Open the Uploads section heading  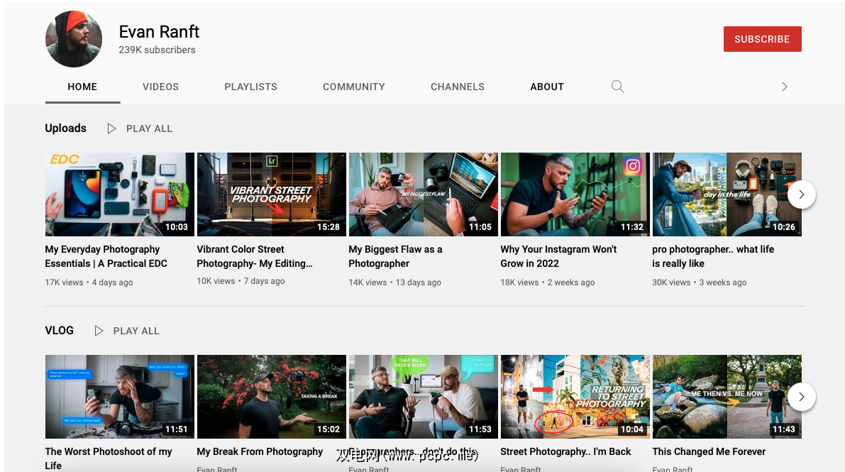(x=66, y=128)
